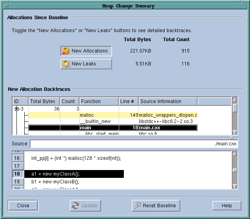This screenshot has width=250, height=219.
Task: Sort by the Function column header
Action: (99, 101)
